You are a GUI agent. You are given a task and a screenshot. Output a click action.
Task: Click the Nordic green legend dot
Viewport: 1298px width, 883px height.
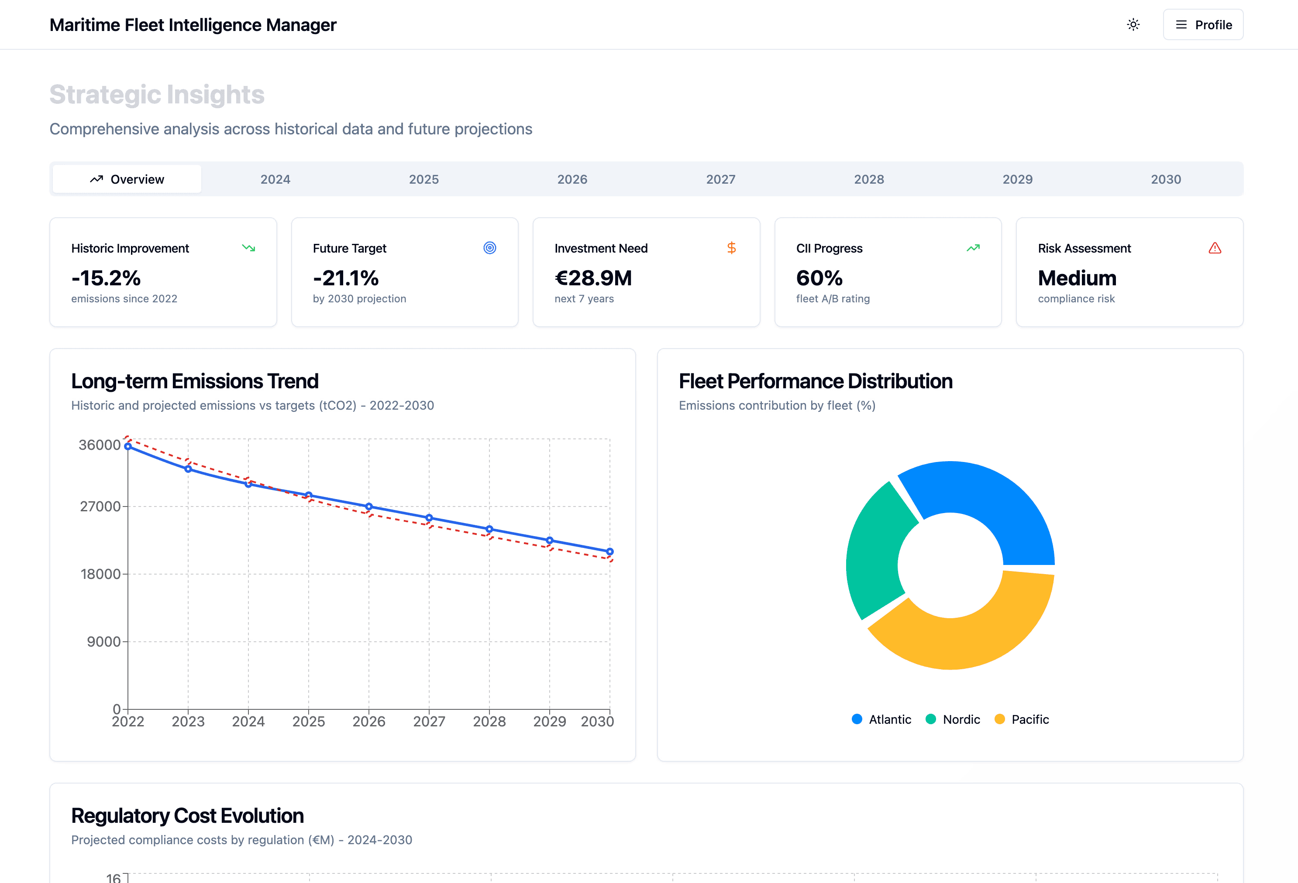click(x=930, y=719)
